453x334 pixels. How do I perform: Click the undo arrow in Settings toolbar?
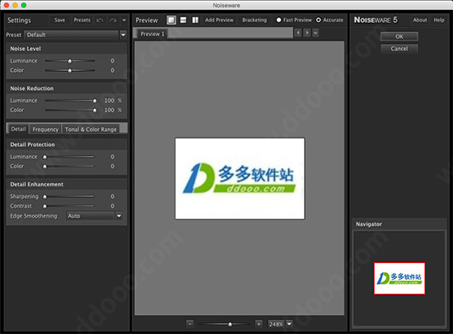(100, 21)
